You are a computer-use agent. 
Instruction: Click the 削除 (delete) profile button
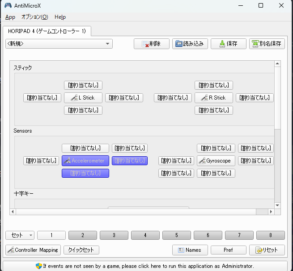(x=152, y=44)
